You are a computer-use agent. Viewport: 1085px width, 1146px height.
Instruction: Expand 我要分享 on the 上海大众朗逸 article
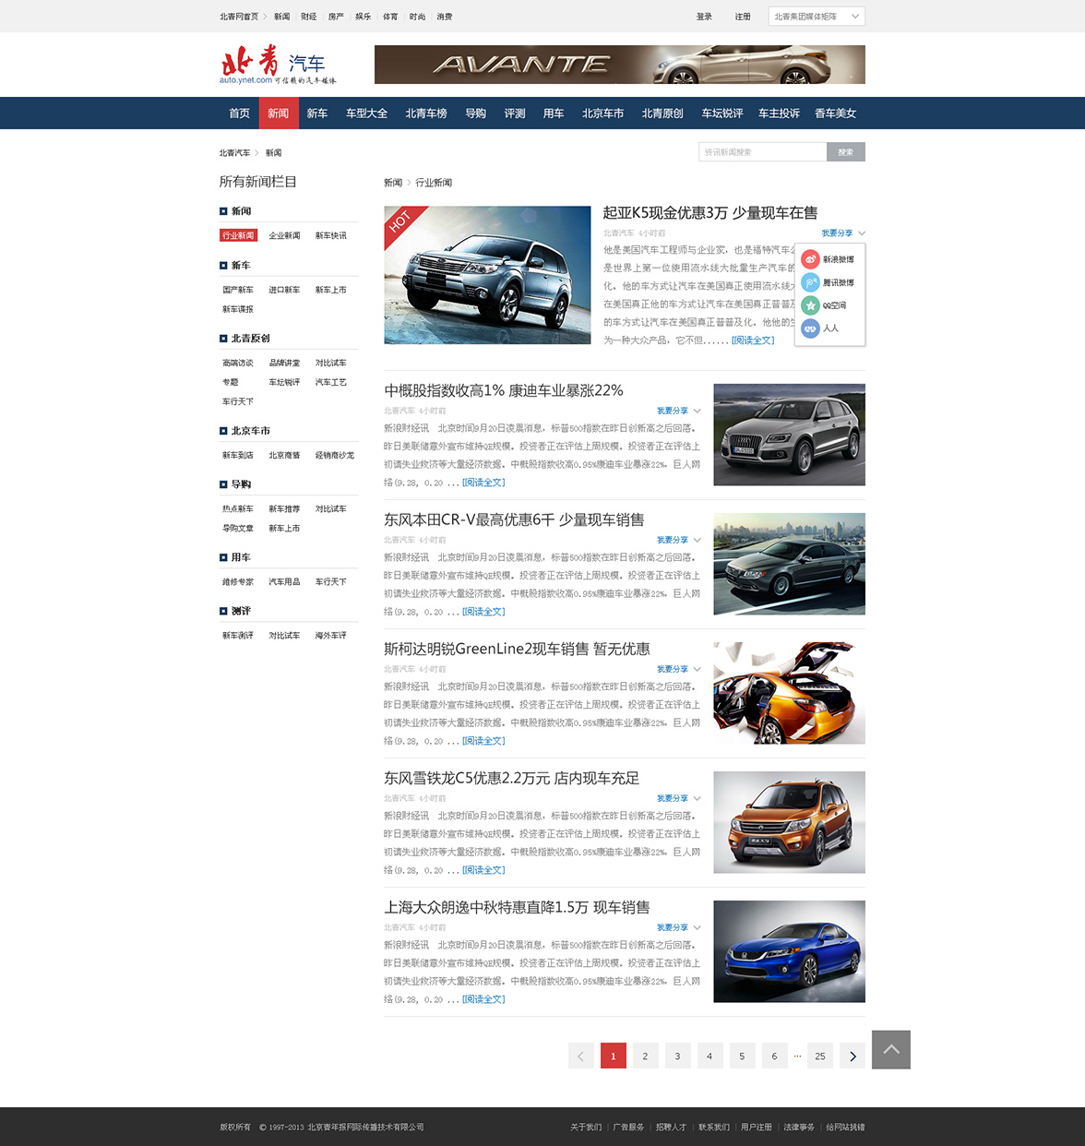[x=678, y=927]
